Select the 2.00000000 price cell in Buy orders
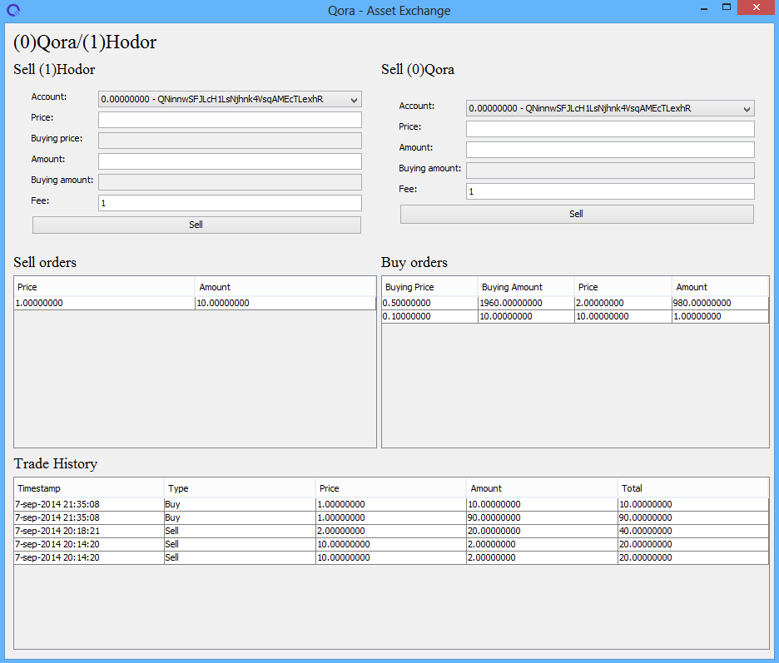The image size is (779, 663). click(623, 303)
